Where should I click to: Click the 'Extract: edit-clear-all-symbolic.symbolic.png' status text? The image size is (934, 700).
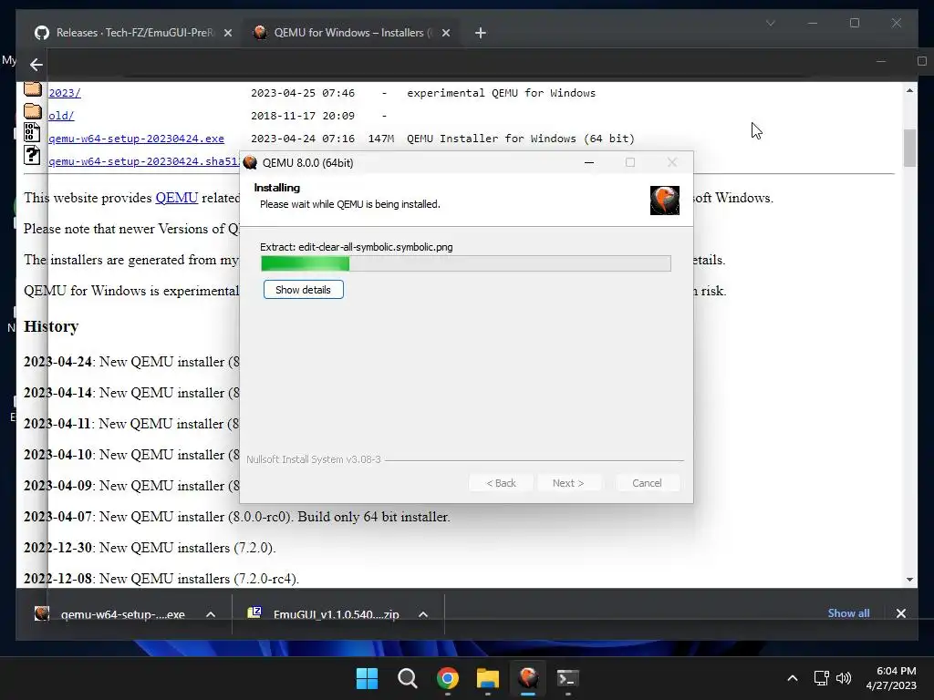[x=357, y=247]
